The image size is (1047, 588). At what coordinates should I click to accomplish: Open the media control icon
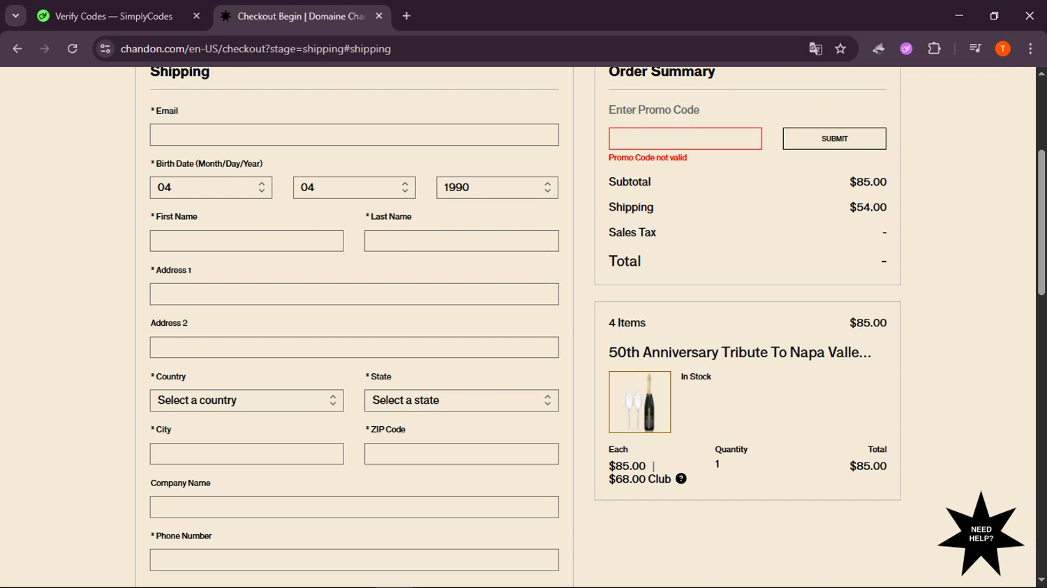975,49
